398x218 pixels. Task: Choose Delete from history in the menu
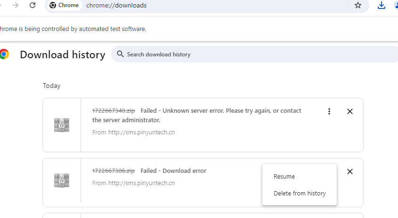click(300, 194)
